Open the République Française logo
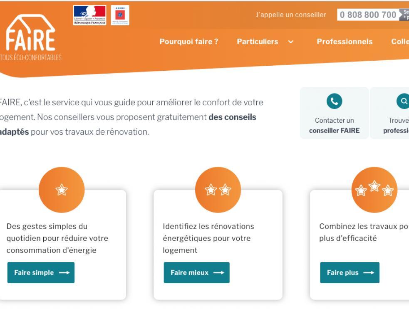Image resolution: width=409 pixels, height=314 pixels. [90, 15]
